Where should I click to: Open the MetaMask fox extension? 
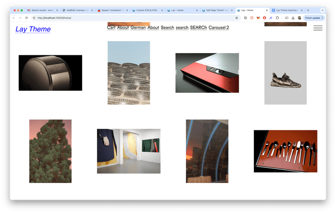click(258, 18)
